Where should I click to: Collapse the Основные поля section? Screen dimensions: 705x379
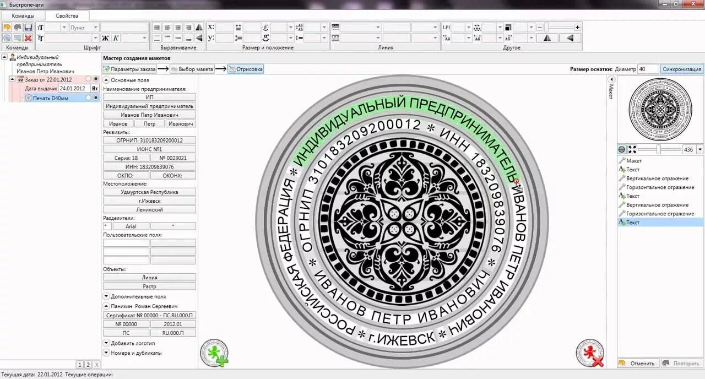[x=106, y=80]
